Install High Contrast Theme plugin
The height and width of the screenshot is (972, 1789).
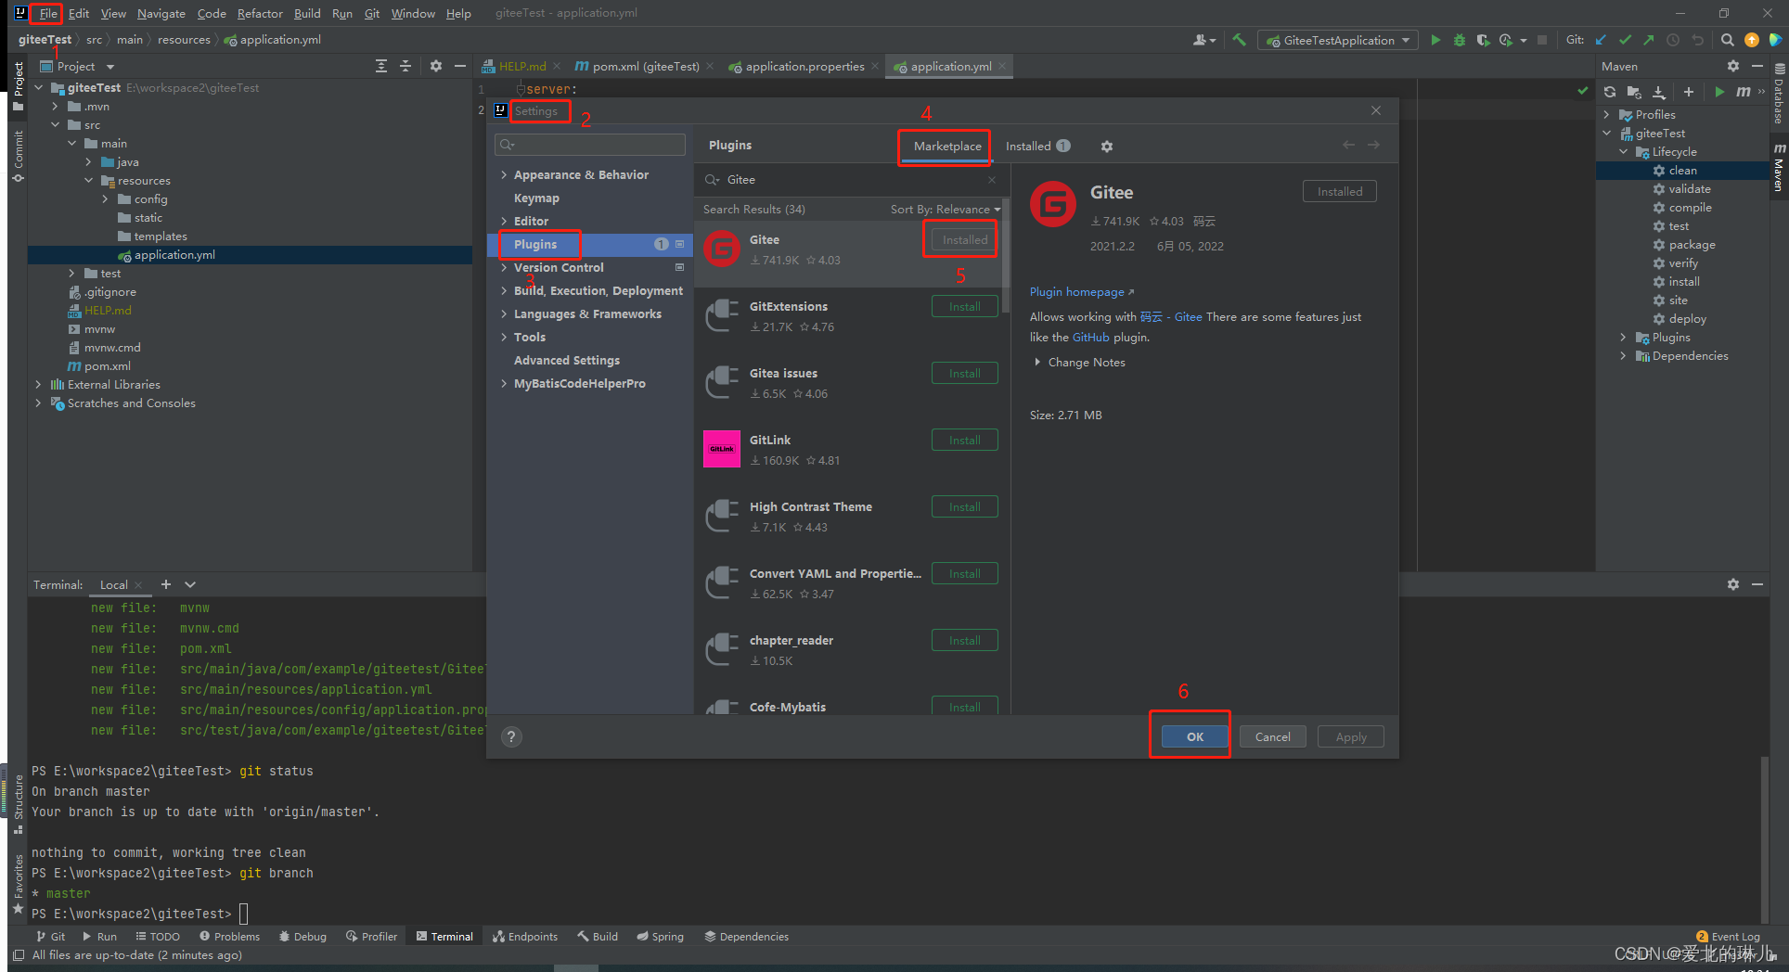(x=965, y=507)
